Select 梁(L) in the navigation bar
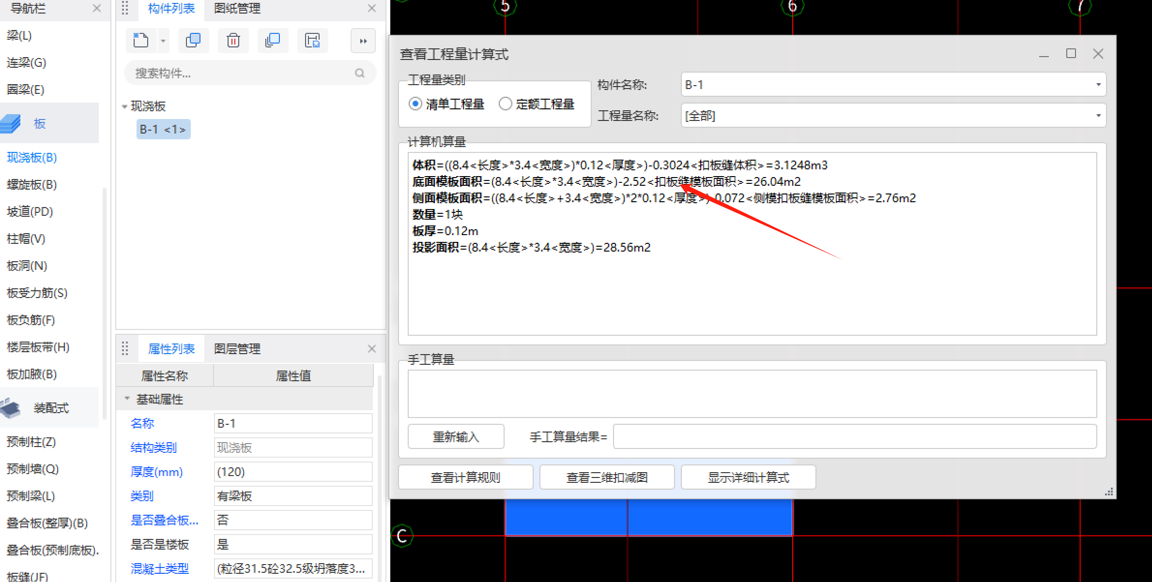Viewport: 1152px width, 582px height. click(19, 35)
